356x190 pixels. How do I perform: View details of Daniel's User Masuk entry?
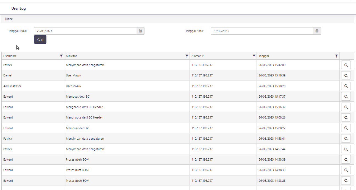pos(346,76)
